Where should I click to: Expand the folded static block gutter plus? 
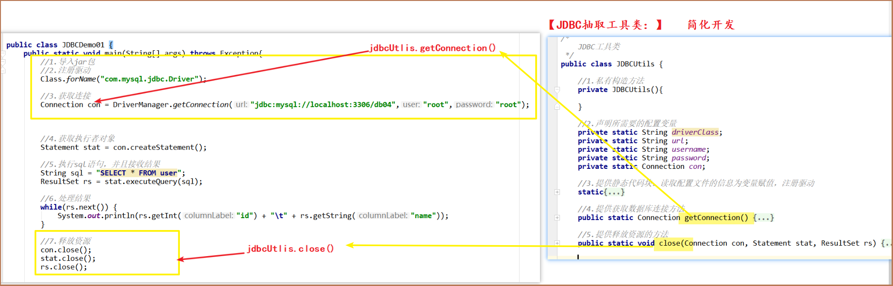click(x=557, y=192)
